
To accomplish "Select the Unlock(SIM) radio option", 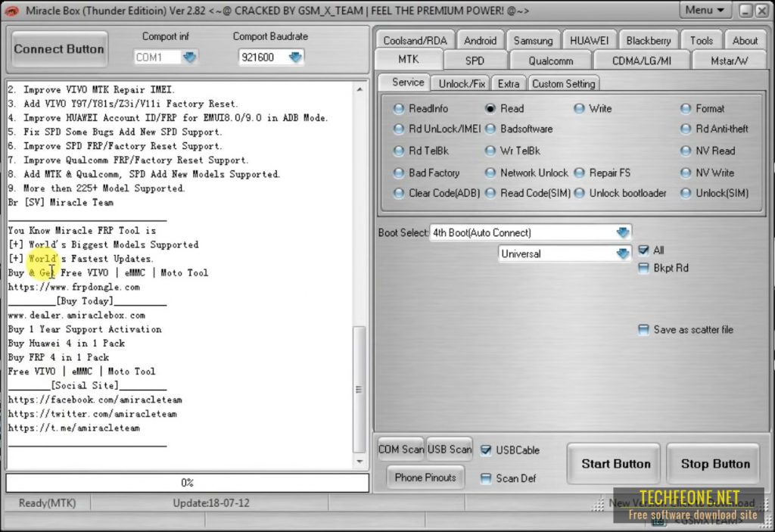I will pos(686,193).
